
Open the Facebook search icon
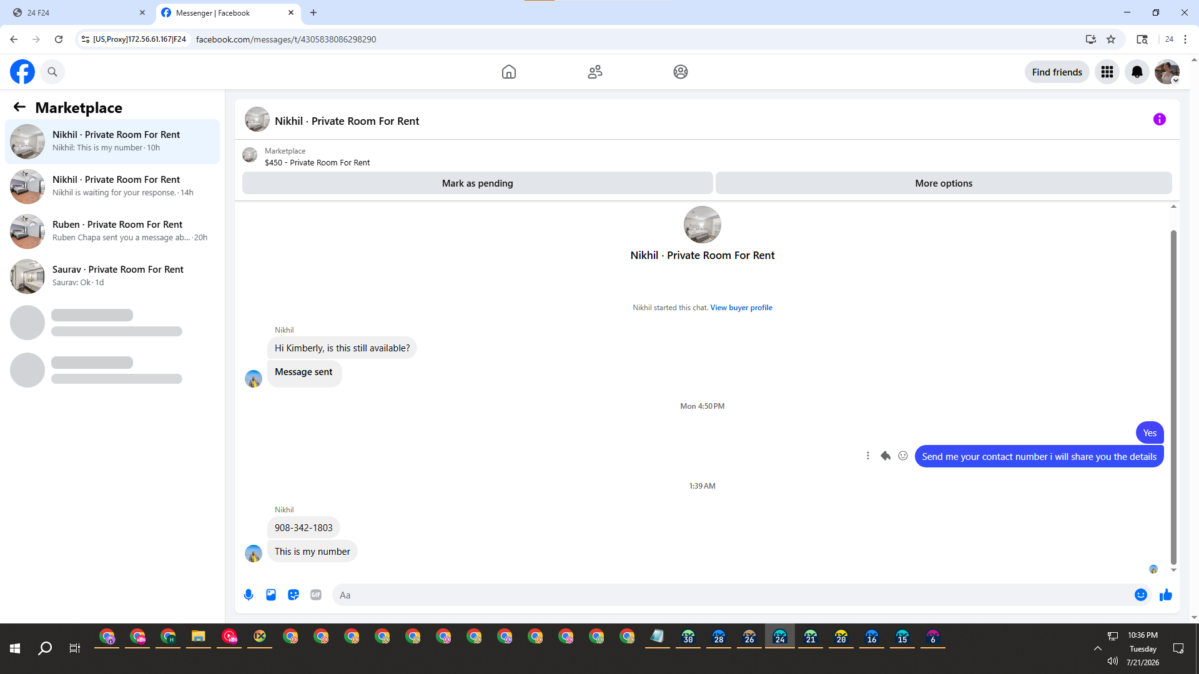point(52,72)
